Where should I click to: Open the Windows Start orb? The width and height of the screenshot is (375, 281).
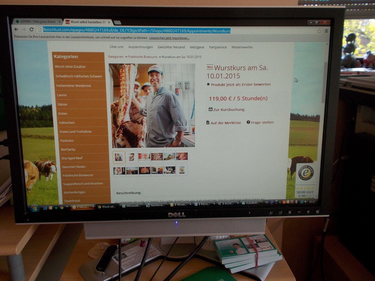(x=35, y=208)
